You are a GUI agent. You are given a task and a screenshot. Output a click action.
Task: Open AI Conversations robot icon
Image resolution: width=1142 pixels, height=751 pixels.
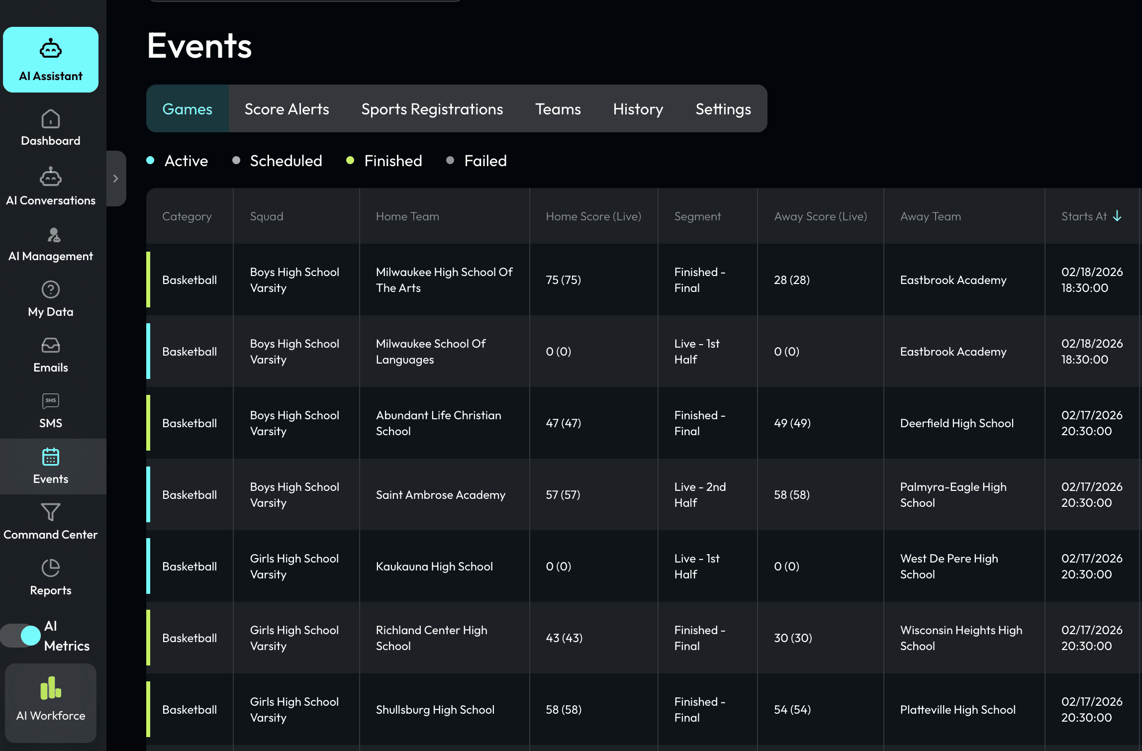coord(51,177)
